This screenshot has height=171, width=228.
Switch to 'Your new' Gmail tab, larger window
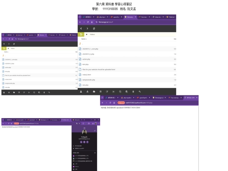click(x=144, y=17)
